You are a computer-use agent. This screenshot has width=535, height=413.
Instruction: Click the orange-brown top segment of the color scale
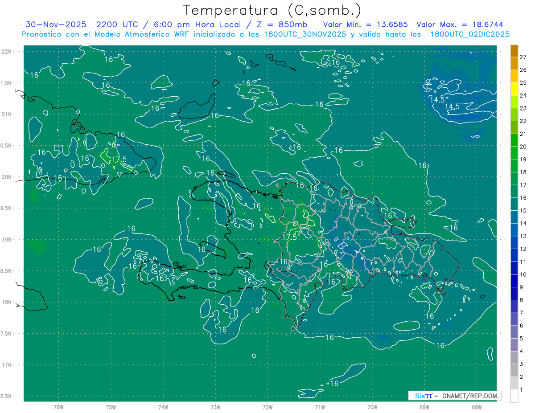[514, 51]
